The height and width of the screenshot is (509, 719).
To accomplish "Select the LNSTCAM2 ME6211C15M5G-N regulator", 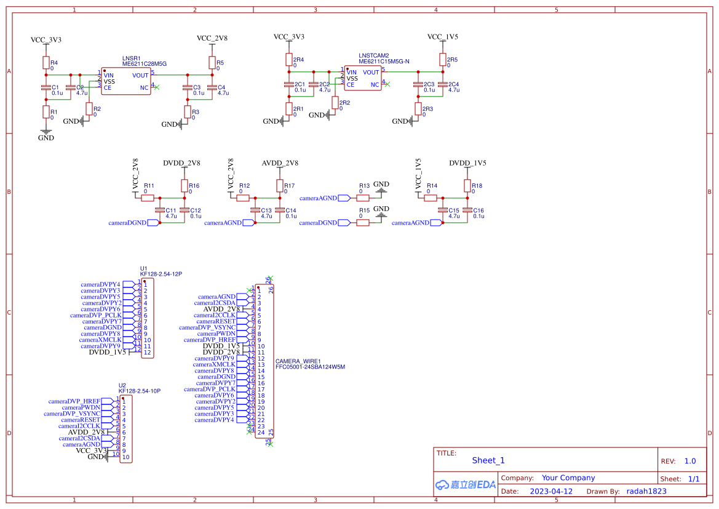I will click(363, 78).
